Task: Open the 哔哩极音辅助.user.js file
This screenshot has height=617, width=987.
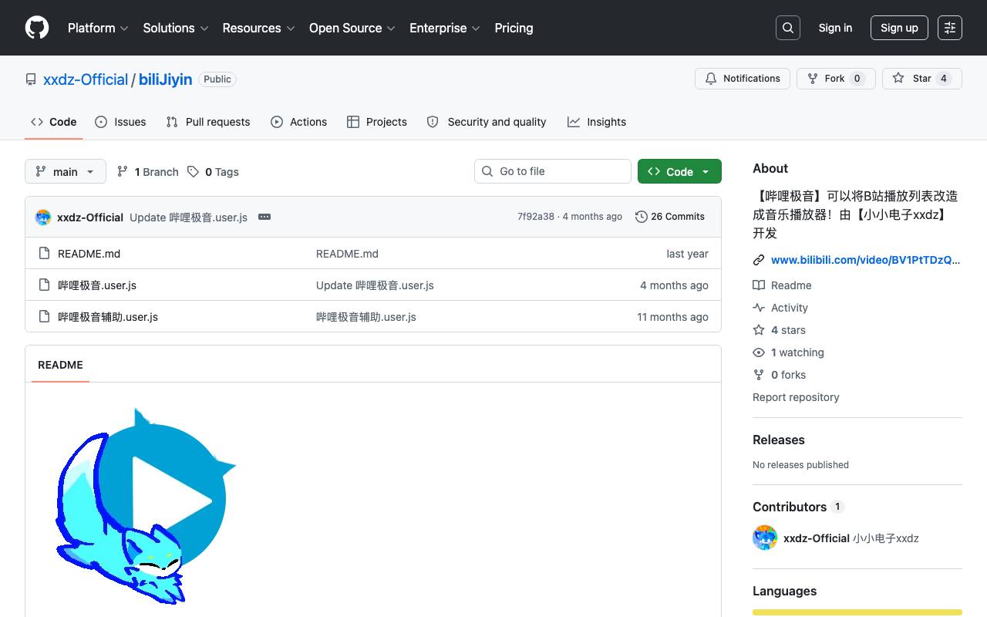Action: tap(108, 316)
